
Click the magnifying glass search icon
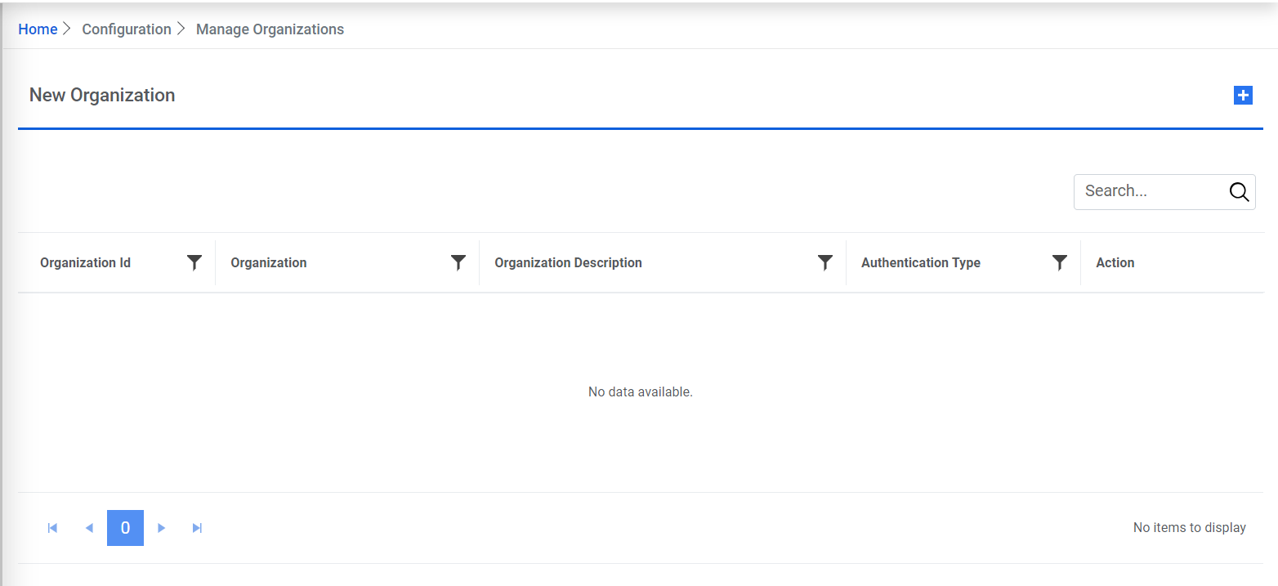[x=1239, y=192]
